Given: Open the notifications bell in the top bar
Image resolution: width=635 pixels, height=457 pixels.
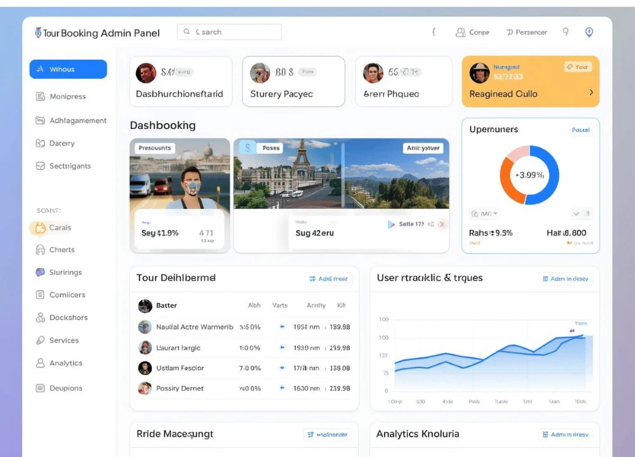Looking at the screenshot, I should (x=566, y=32).
